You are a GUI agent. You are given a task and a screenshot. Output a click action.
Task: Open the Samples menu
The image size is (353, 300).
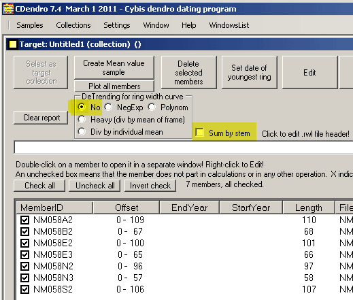point(30,25)
